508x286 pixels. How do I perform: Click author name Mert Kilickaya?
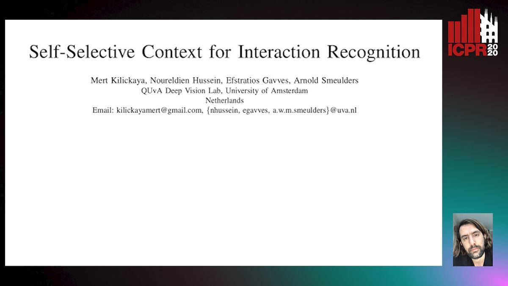[113, 81]
